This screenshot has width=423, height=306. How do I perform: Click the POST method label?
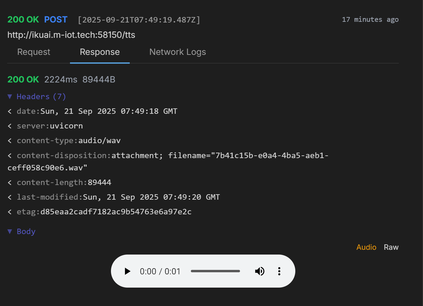pyautogui.click(x=56, y=20)
